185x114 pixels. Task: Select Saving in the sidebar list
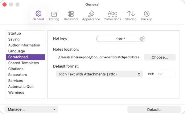tap(25, 39)
